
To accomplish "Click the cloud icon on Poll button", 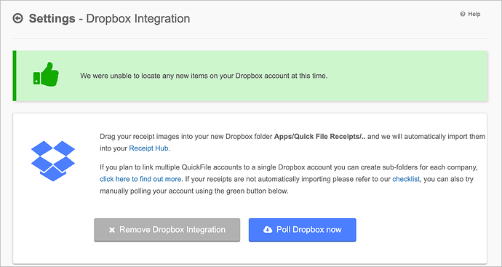I will (268, 230).
